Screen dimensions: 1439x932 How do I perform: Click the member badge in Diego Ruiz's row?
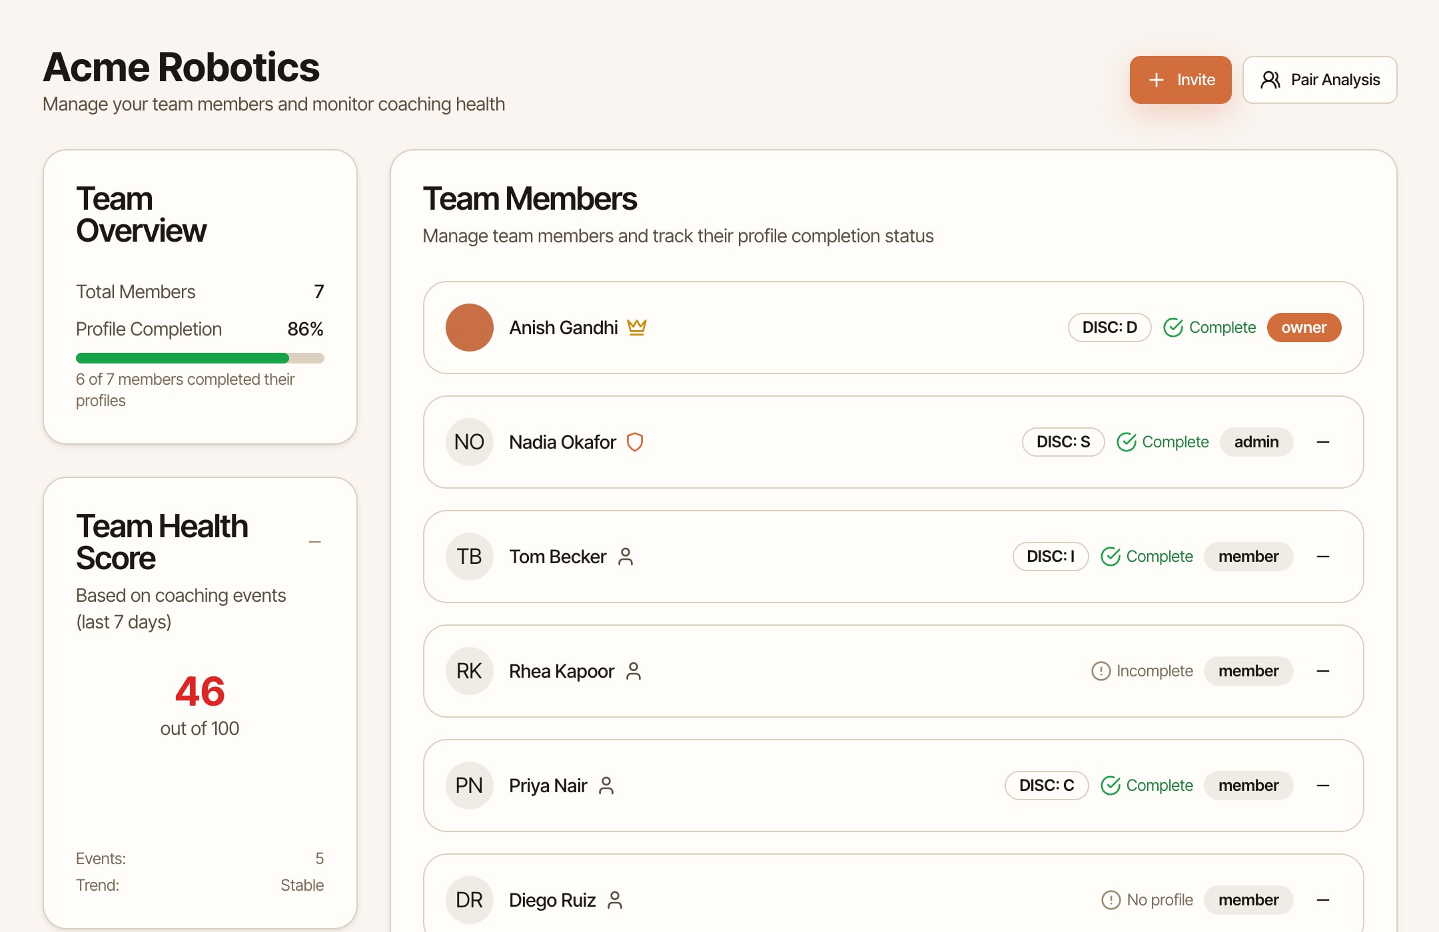click(1248, 900)
